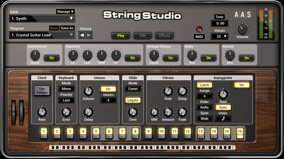Click the history back arrow
The width and height of the screenshot is (284, 159).
click(82, 35)
